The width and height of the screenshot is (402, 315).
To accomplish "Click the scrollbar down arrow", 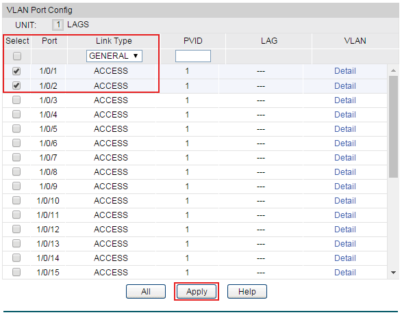I will tap(393, 273).
